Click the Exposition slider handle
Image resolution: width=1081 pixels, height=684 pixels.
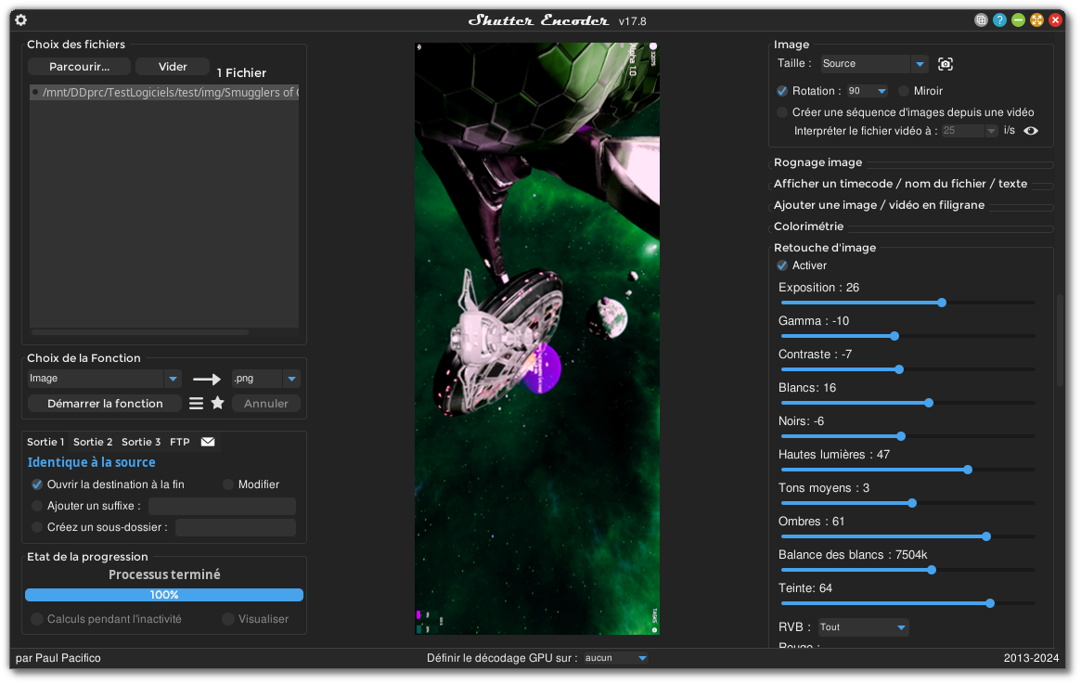942,303
